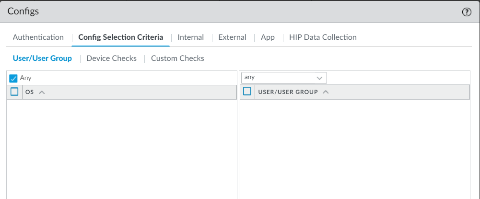
Task: Click the empty OS list area
Action: 122,149
